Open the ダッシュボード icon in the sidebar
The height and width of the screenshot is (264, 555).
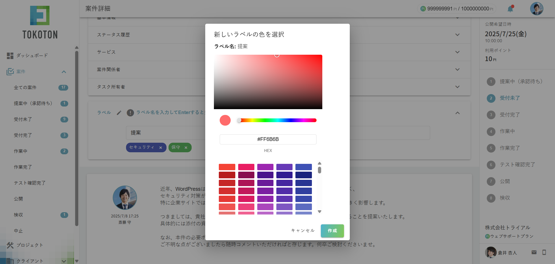10,56
